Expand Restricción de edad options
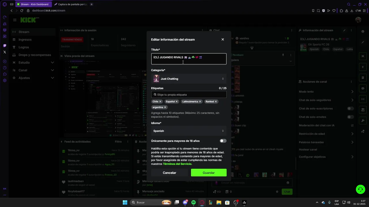The image size is (369, 207). (x=352, y=134)
